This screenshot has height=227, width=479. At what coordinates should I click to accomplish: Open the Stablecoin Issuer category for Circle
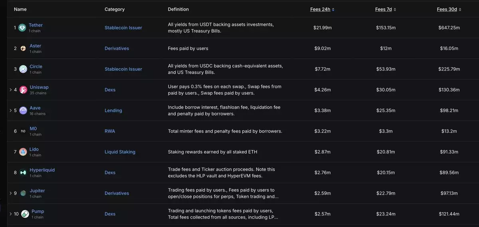[123, 69]
